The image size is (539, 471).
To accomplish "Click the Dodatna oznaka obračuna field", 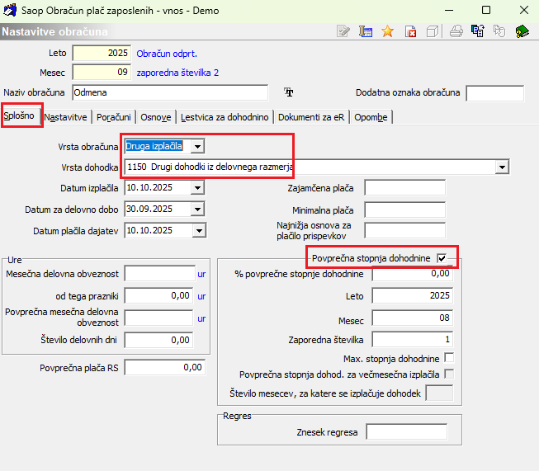I will click(x=495, y=93).
